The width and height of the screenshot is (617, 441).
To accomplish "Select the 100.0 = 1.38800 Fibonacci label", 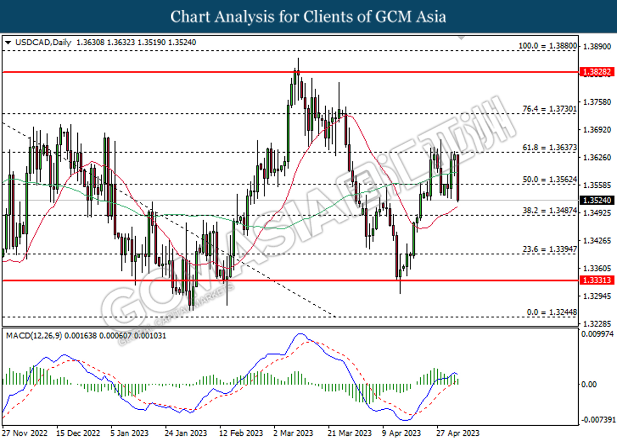I will (547, 46).
